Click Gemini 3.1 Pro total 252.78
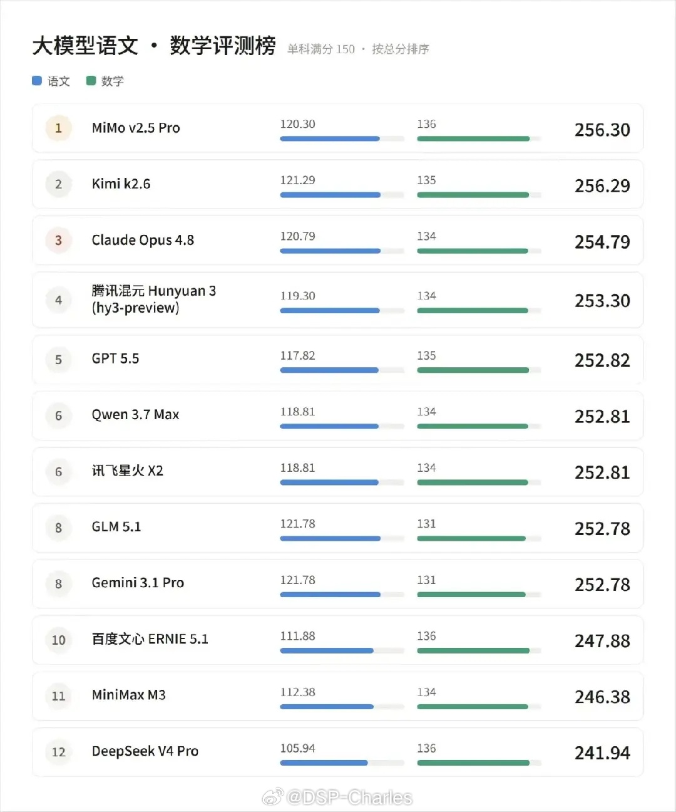 pos(602,585)
